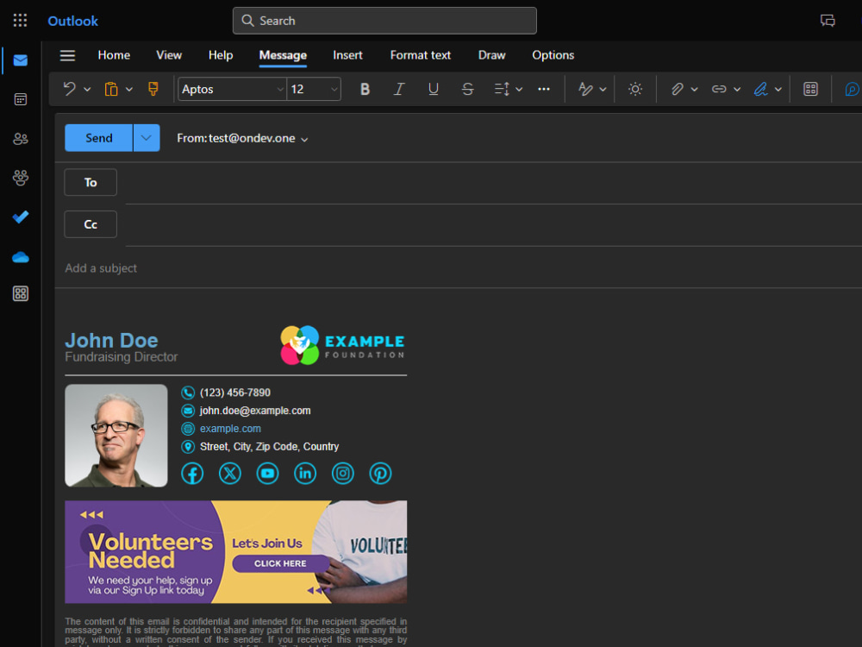Apply text highlight color
This screenshot has width=862, height=647.
tap(762, 89)
